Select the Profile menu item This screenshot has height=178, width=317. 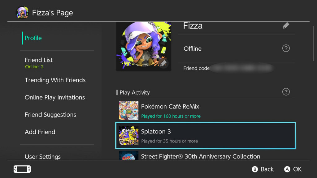(x=33, y=38)
